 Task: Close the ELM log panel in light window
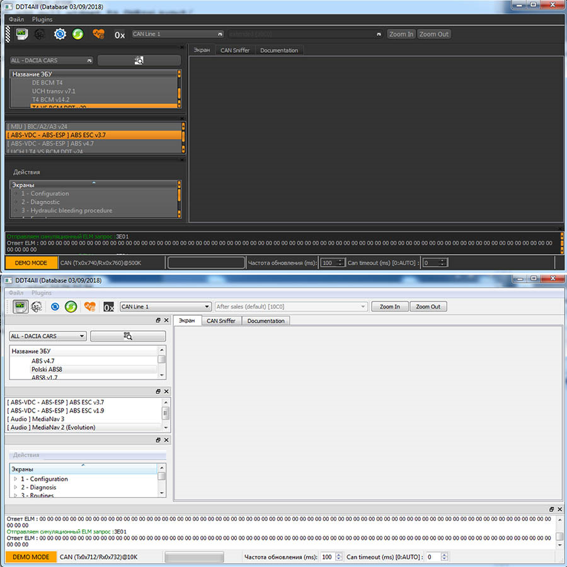coord(560,509)
